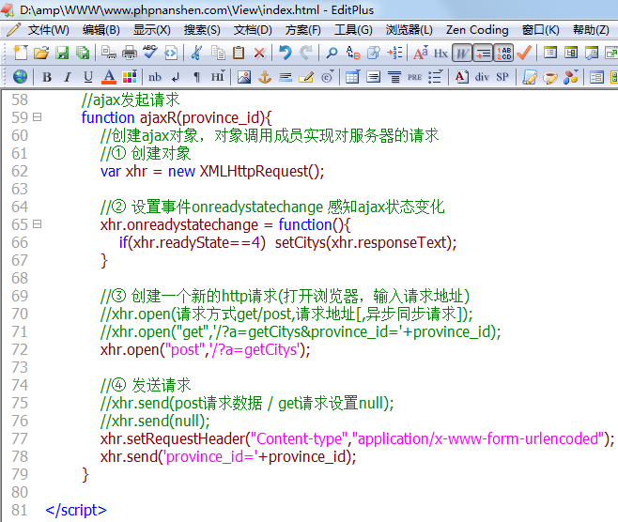Open the font color A dropdown

[109, 77]
